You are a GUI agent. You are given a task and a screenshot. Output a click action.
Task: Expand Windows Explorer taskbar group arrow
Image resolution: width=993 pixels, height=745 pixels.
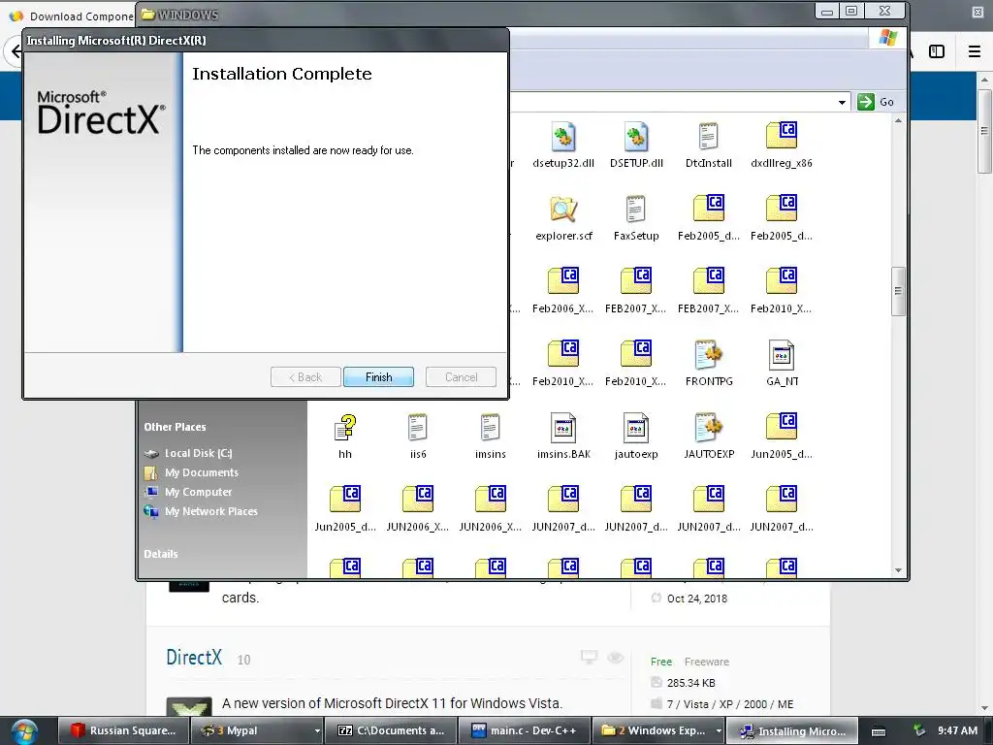pyautogui.click(x=719, y=731)
